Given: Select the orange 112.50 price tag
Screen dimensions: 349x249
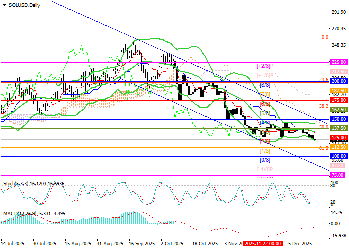Looking at the screenshot, I should [x=339, y=147].
